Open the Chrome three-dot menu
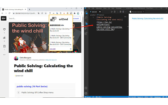168x105 pixels. 82,13
